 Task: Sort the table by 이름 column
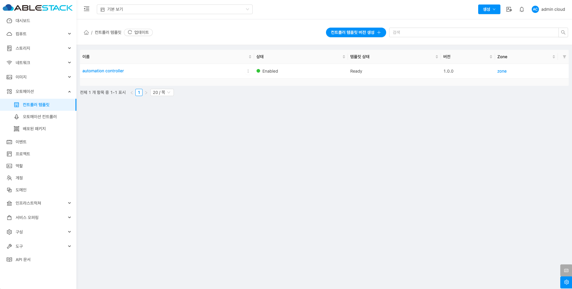pos(250,57)
